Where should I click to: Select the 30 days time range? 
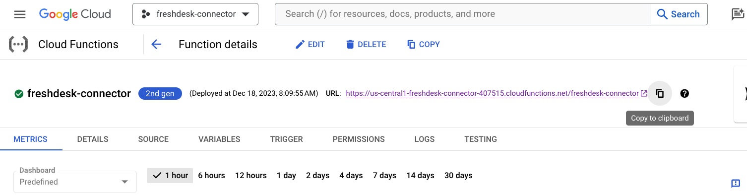(x=458, y=175)
